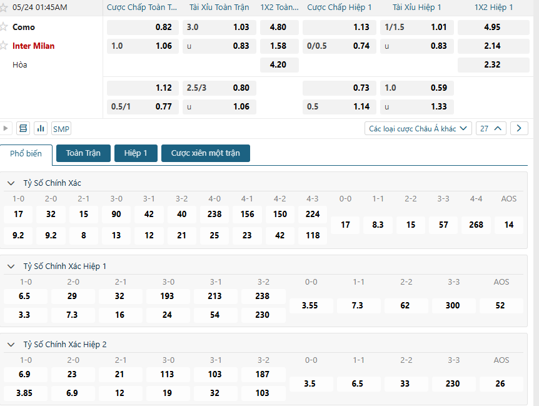Image resolution: width=539 pixels, height=406 pixels.
Task: Collapse Tỷ Số Chính Xác Hiệp 2 section
Action: 11,345
